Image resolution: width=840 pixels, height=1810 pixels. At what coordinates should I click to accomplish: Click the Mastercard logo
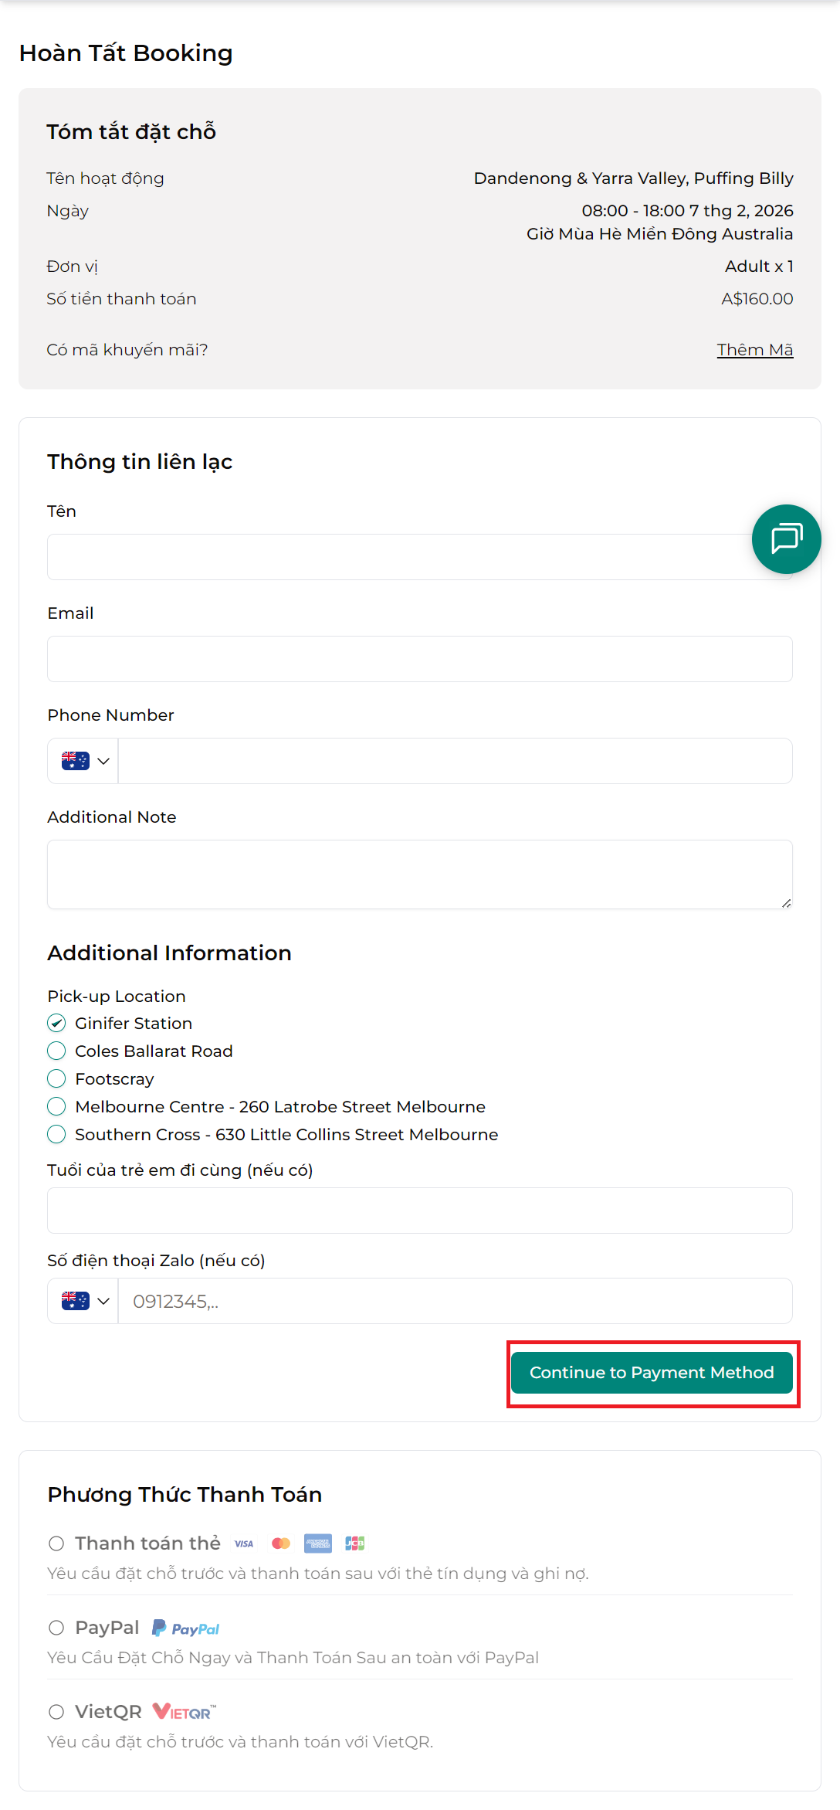(x=281, y=1543)
